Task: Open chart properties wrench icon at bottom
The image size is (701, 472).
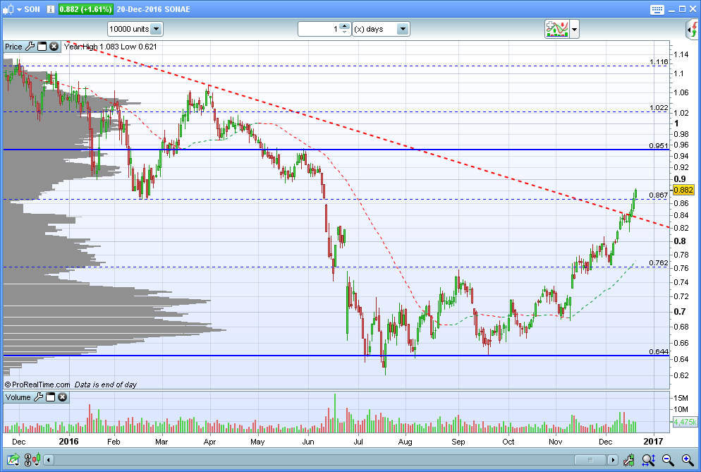Action: pos(628,459)
